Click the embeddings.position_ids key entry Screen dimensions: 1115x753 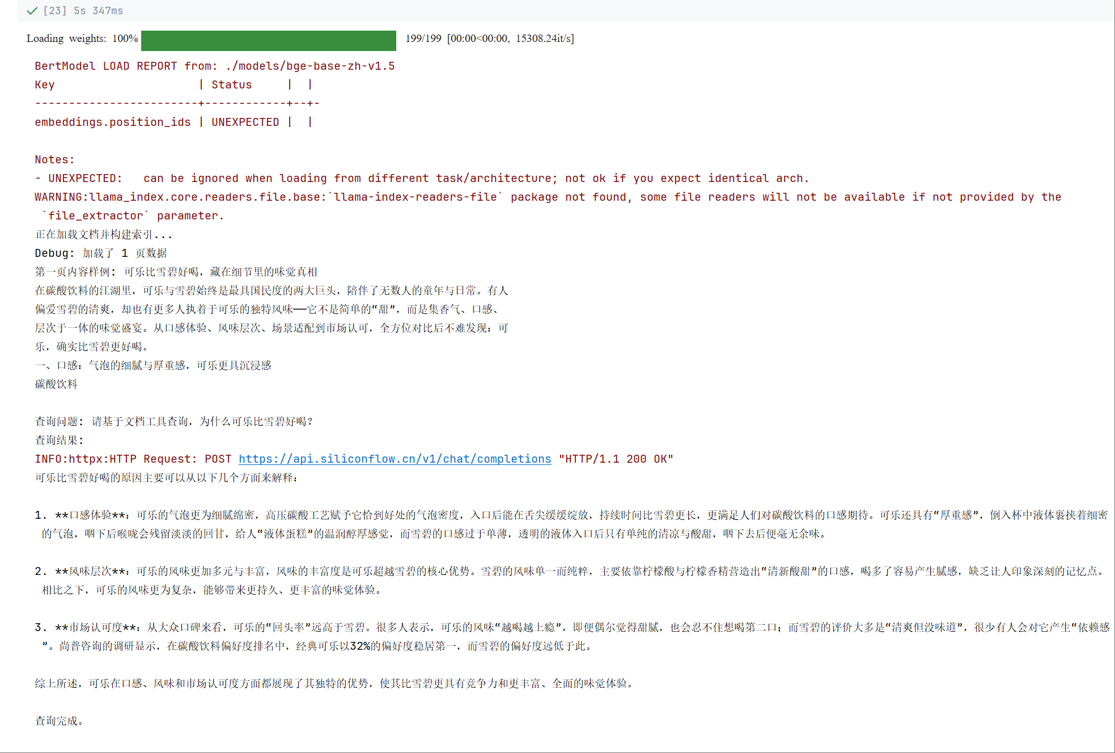tap(112, 122)
